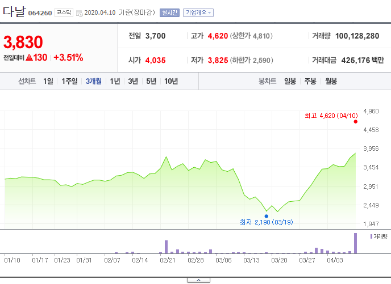Switch to 일봉 candlestick chart

pyautogui.click(x=290, y=81)
